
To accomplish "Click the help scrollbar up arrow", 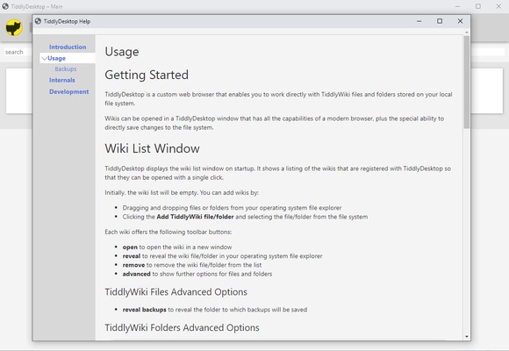I will [467, 32].
